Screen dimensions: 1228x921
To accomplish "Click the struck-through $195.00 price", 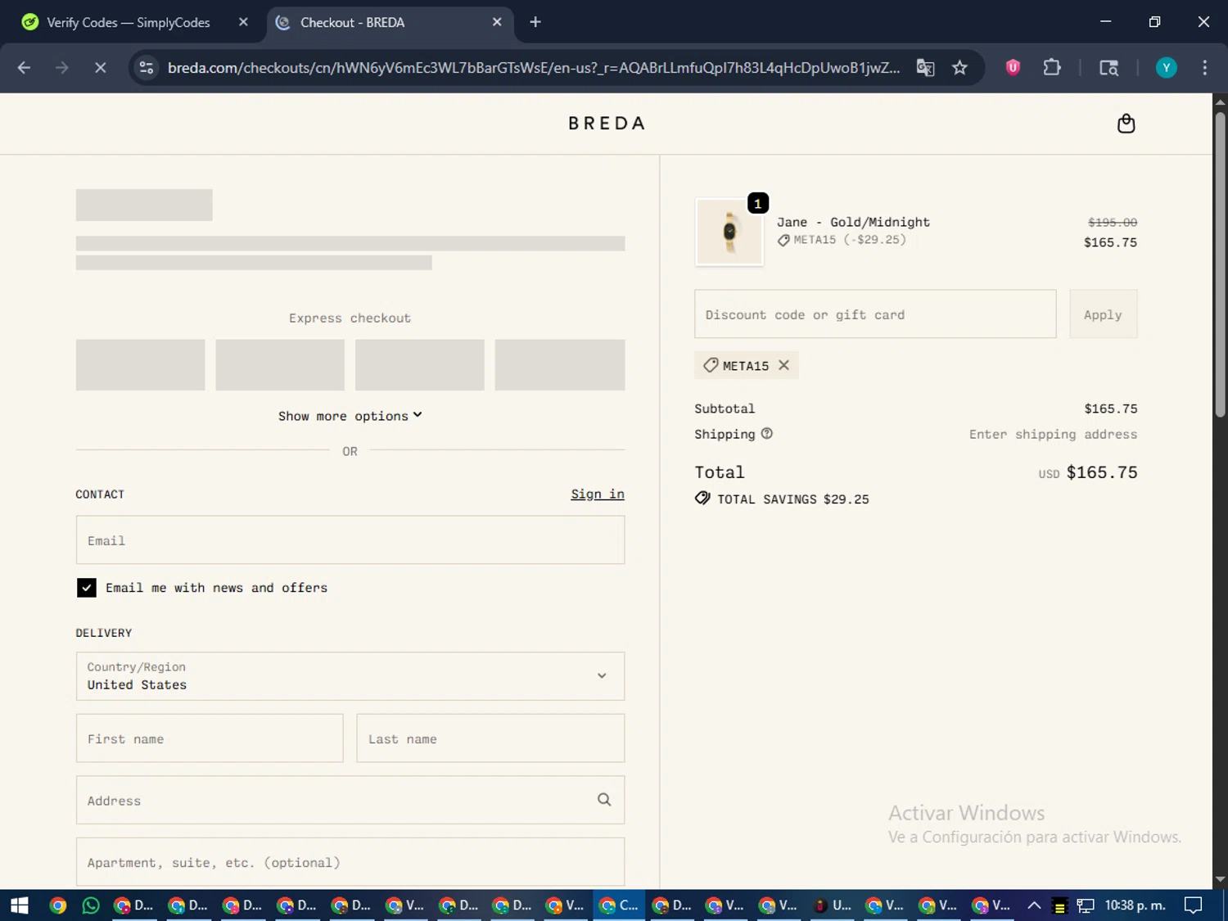I will pyautogui.click(x=1112, y=222).
